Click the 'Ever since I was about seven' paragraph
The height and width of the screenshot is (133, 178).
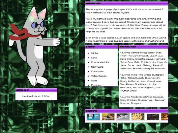[x=126, y=39]
